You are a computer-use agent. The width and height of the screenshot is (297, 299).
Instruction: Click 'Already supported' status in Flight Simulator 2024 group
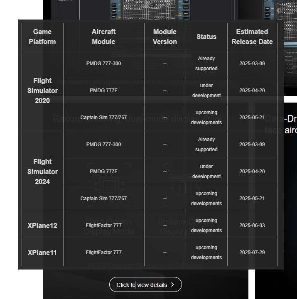[x=206, y=145]
